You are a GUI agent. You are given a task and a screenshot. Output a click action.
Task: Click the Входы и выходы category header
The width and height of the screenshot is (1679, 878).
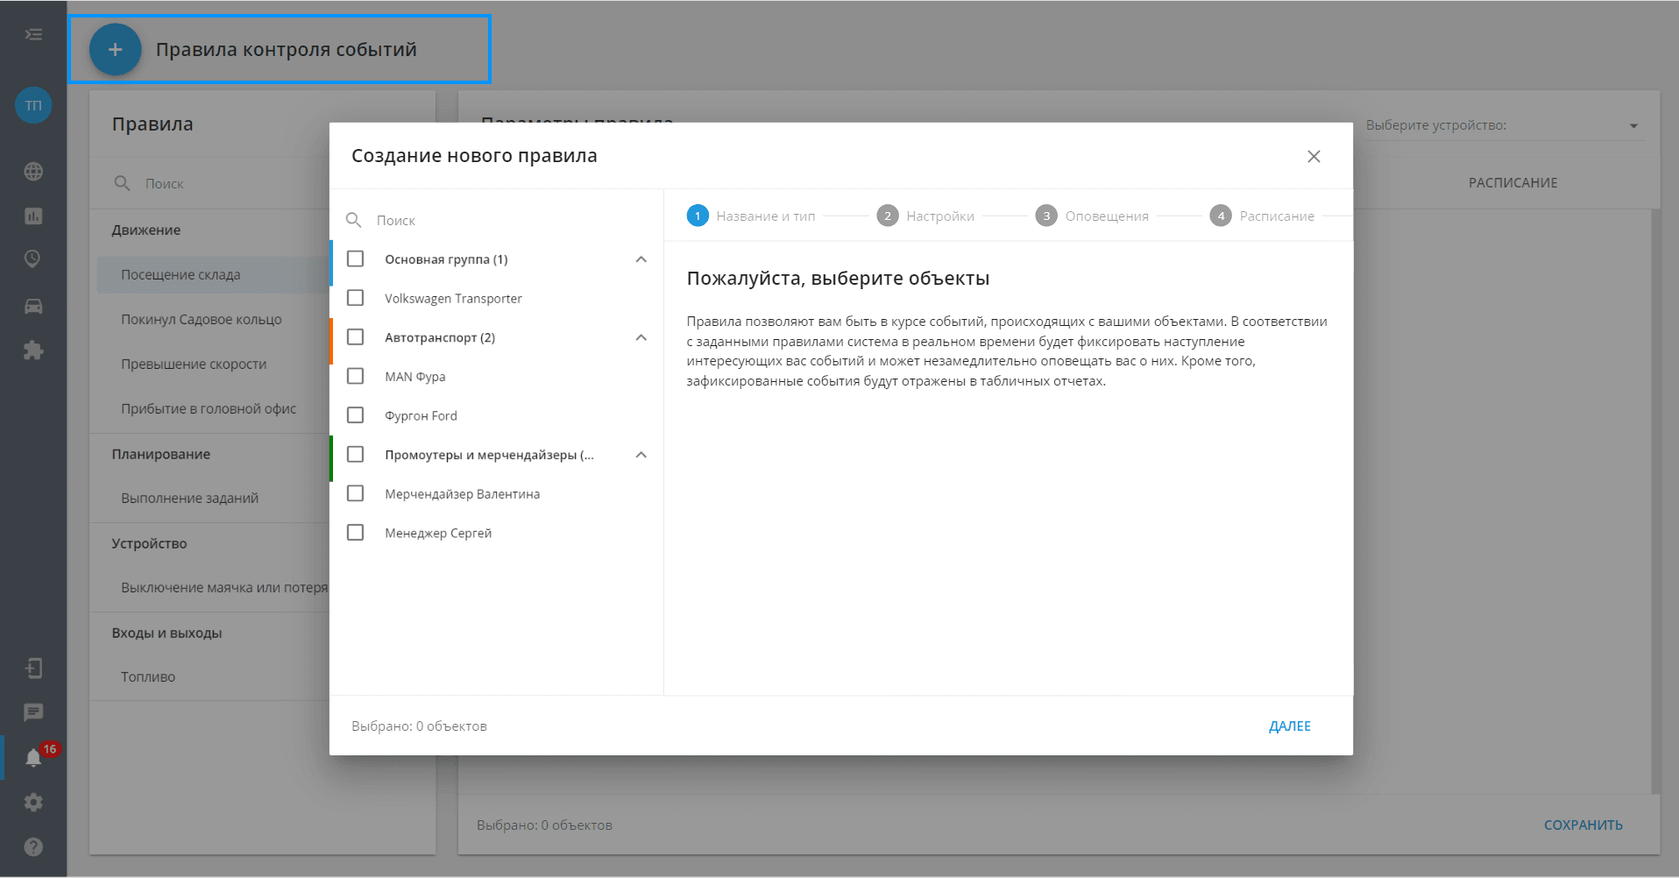166,633
